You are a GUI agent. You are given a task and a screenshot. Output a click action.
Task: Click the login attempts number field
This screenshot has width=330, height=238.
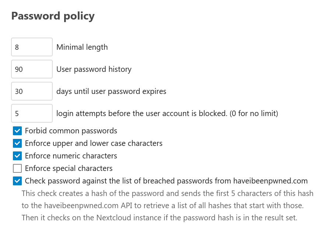(32, 113)
